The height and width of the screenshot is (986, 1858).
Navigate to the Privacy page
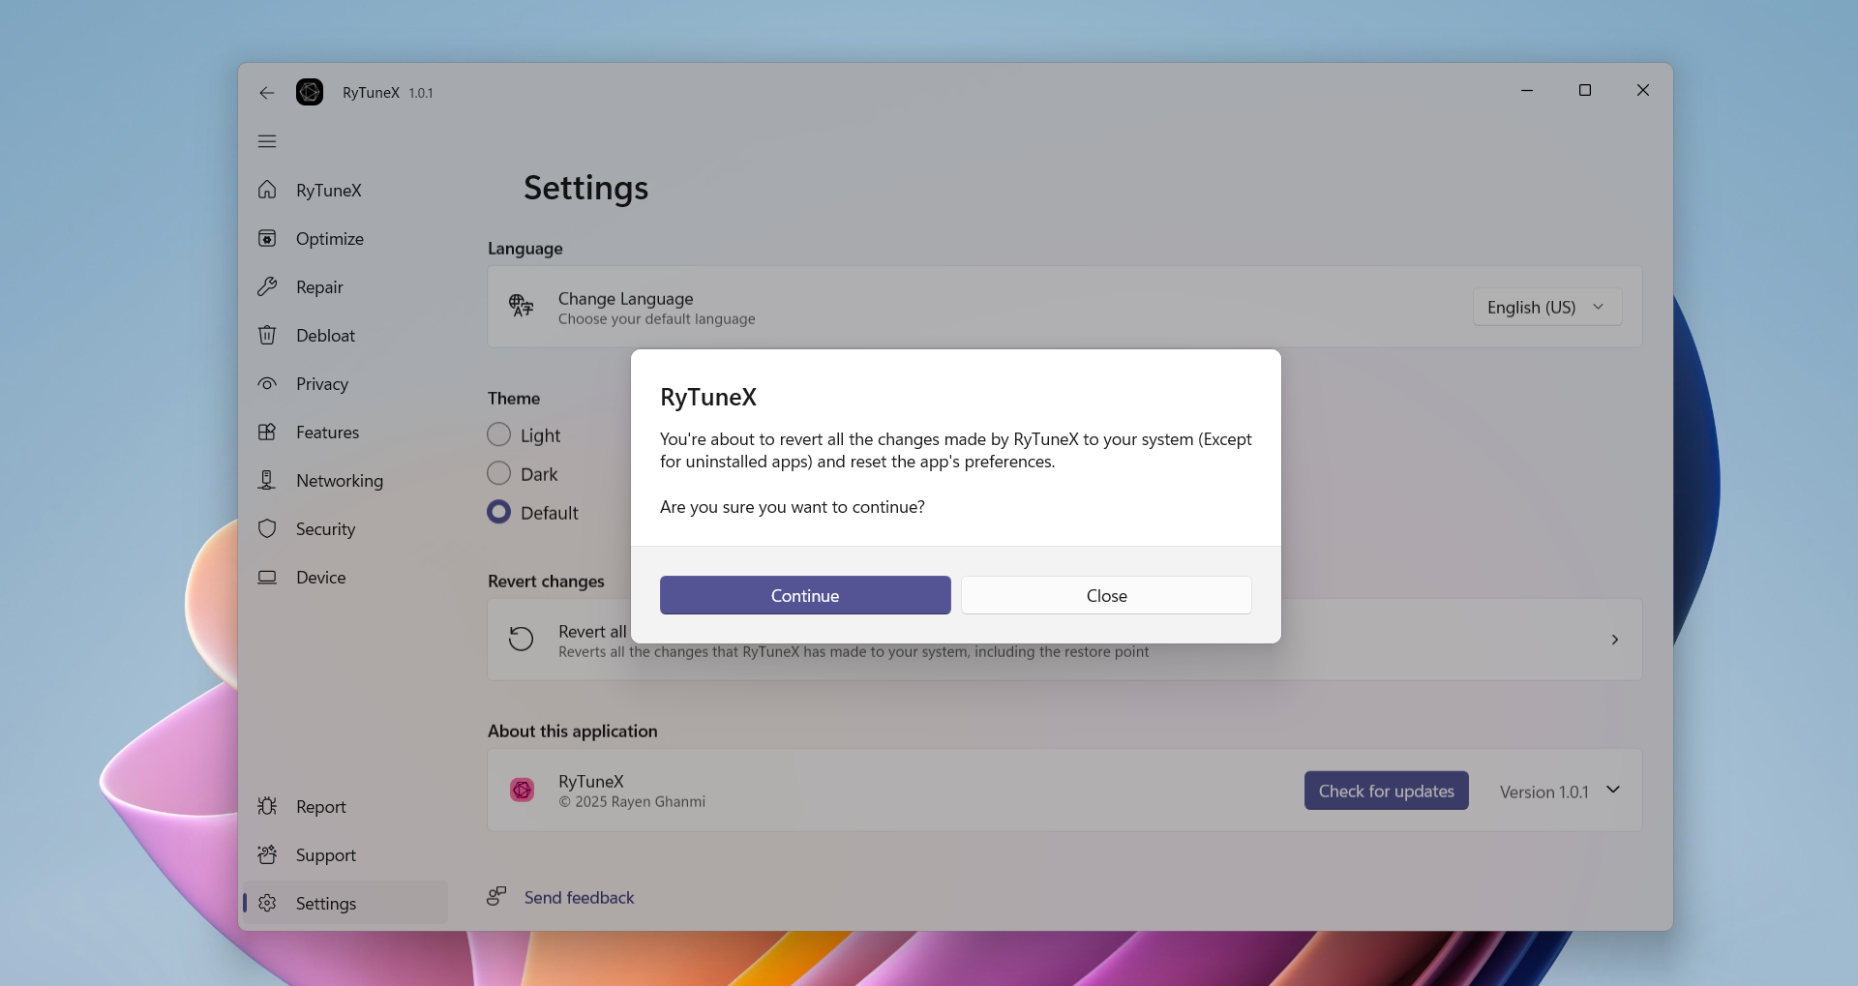coord(322,384)
